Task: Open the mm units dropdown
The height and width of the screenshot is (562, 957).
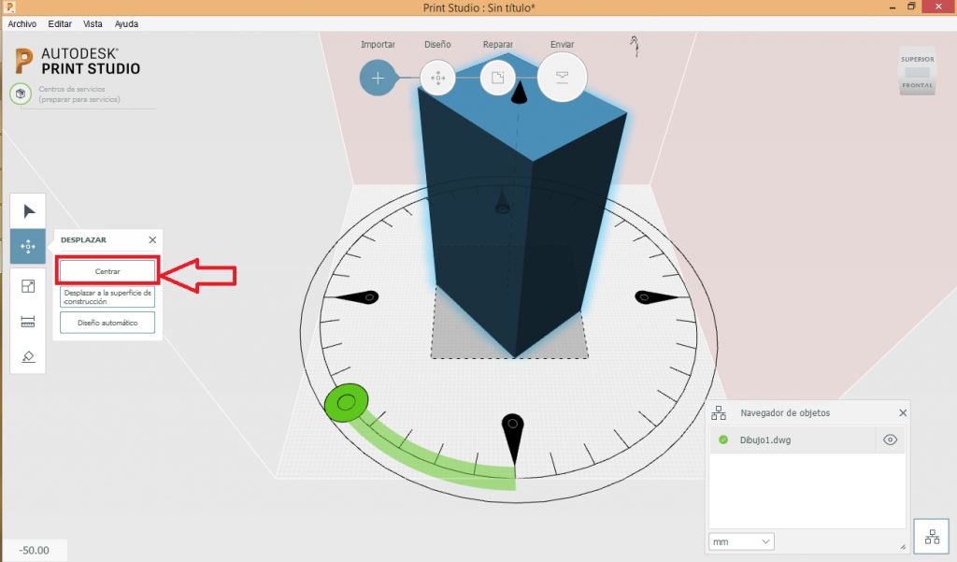Action: tap(741, 541)
